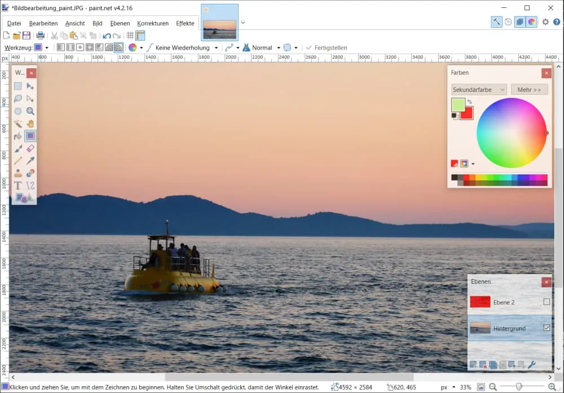Screen dimensions: 564x393
Task: Open the Korrekturen menu
Action: (152, 23)
